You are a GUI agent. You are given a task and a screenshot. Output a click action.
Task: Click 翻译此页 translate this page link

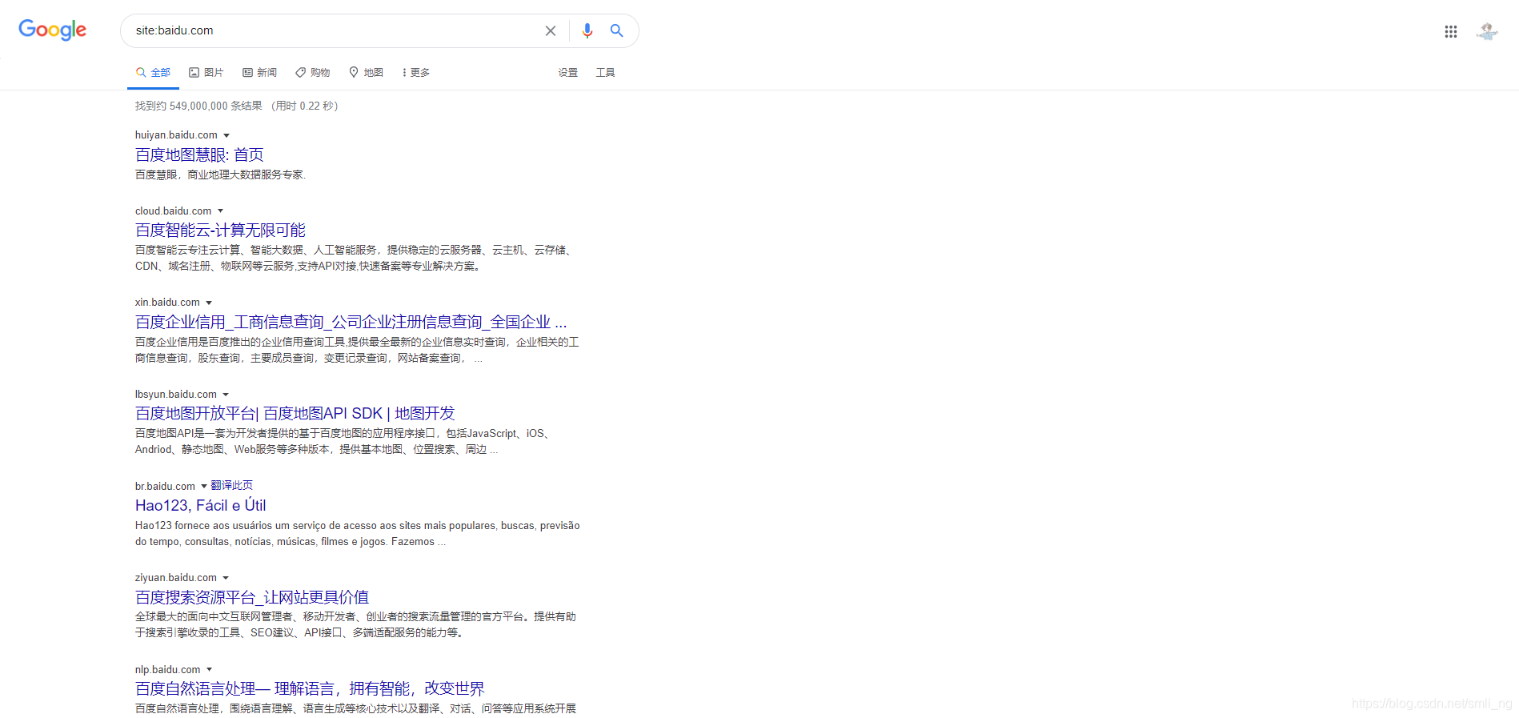click(x=232, y=486)
